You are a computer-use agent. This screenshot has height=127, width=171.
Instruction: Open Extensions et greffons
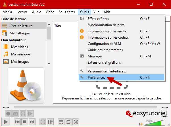(x=121, y=63)
